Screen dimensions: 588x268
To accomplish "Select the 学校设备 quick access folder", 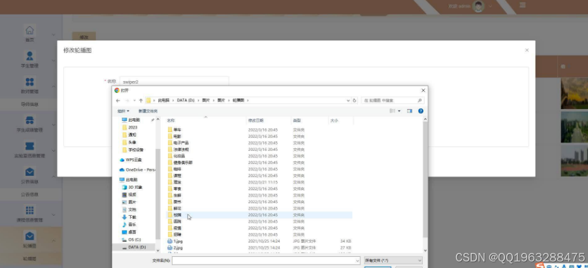I will 133,150.
